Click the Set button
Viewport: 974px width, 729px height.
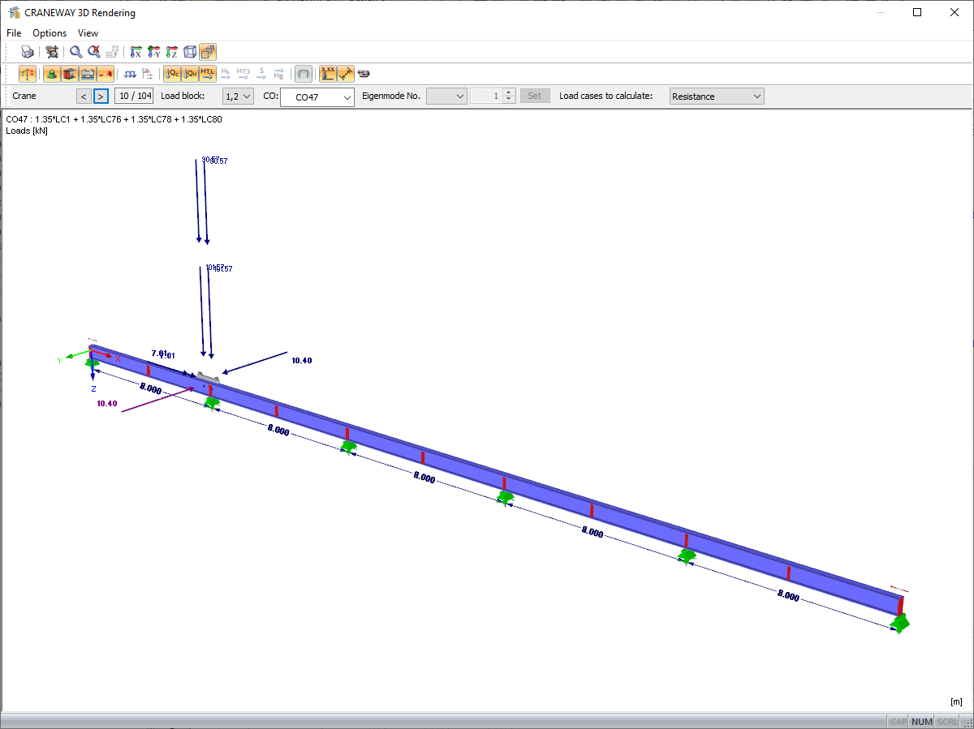(x=534, y=96)
